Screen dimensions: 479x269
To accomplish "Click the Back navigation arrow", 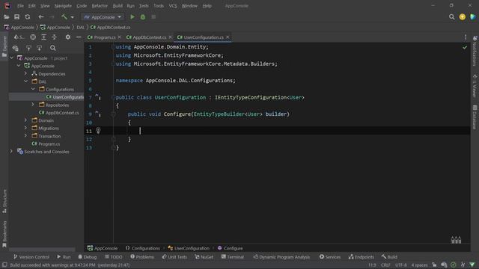I will point(41,17).
